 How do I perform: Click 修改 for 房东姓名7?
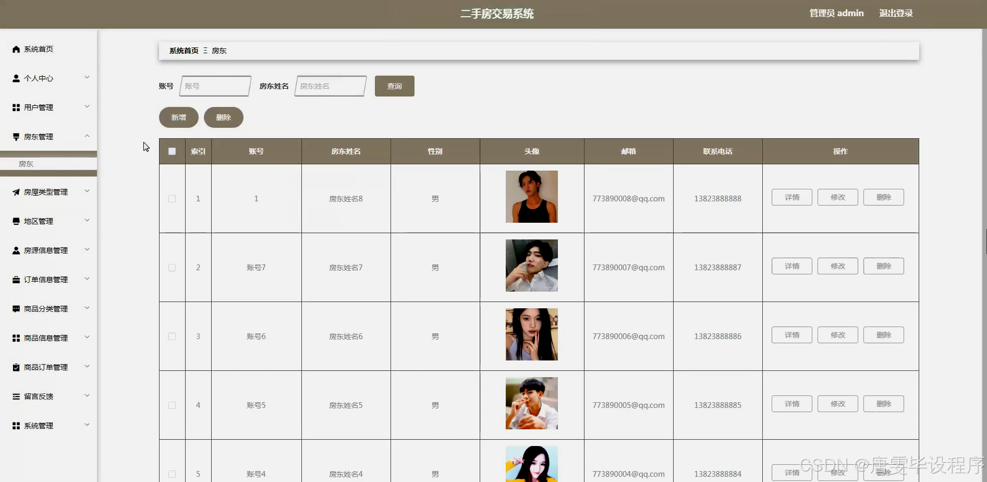click(838, 266)
